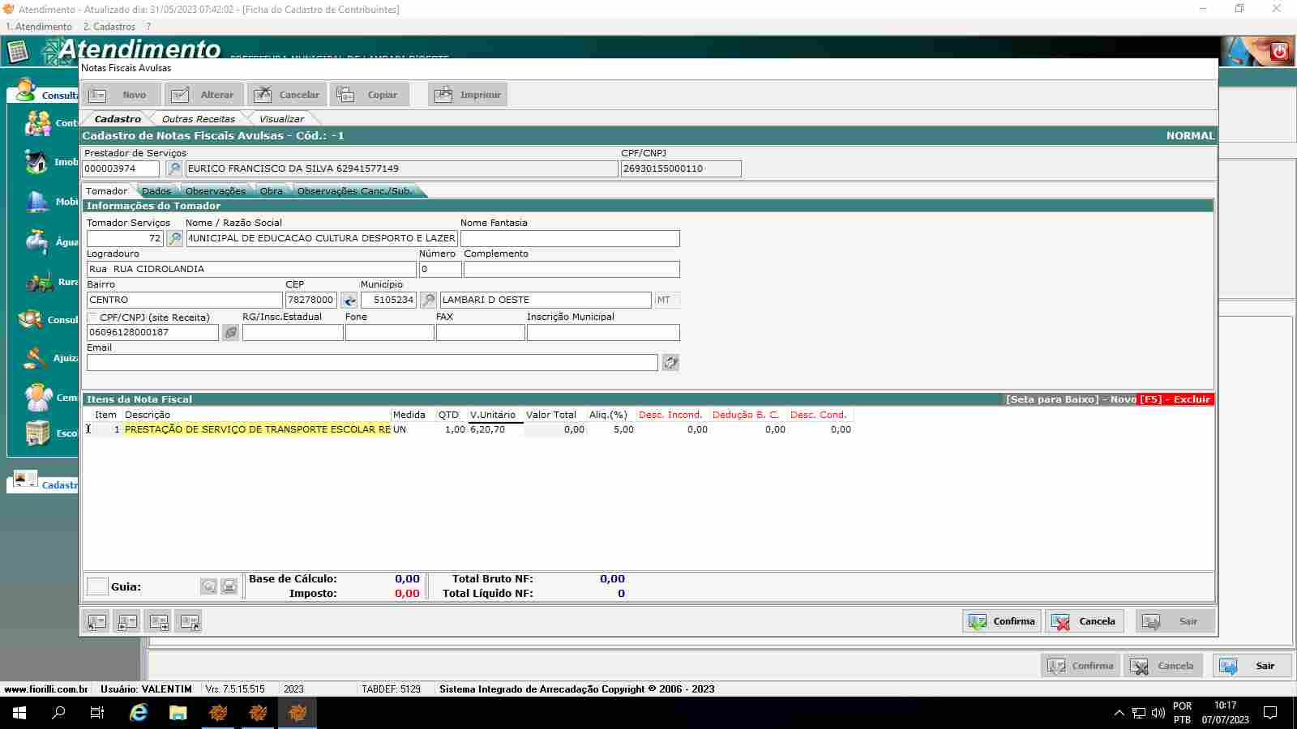Check the box next to Guia
Screen dimensions: 1297x729
tap(96, 586)
